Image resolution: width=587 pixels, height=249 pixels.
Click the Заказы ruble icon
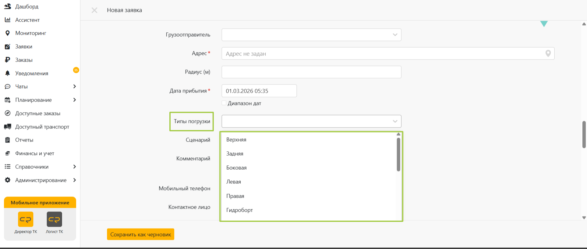point(8,60)
